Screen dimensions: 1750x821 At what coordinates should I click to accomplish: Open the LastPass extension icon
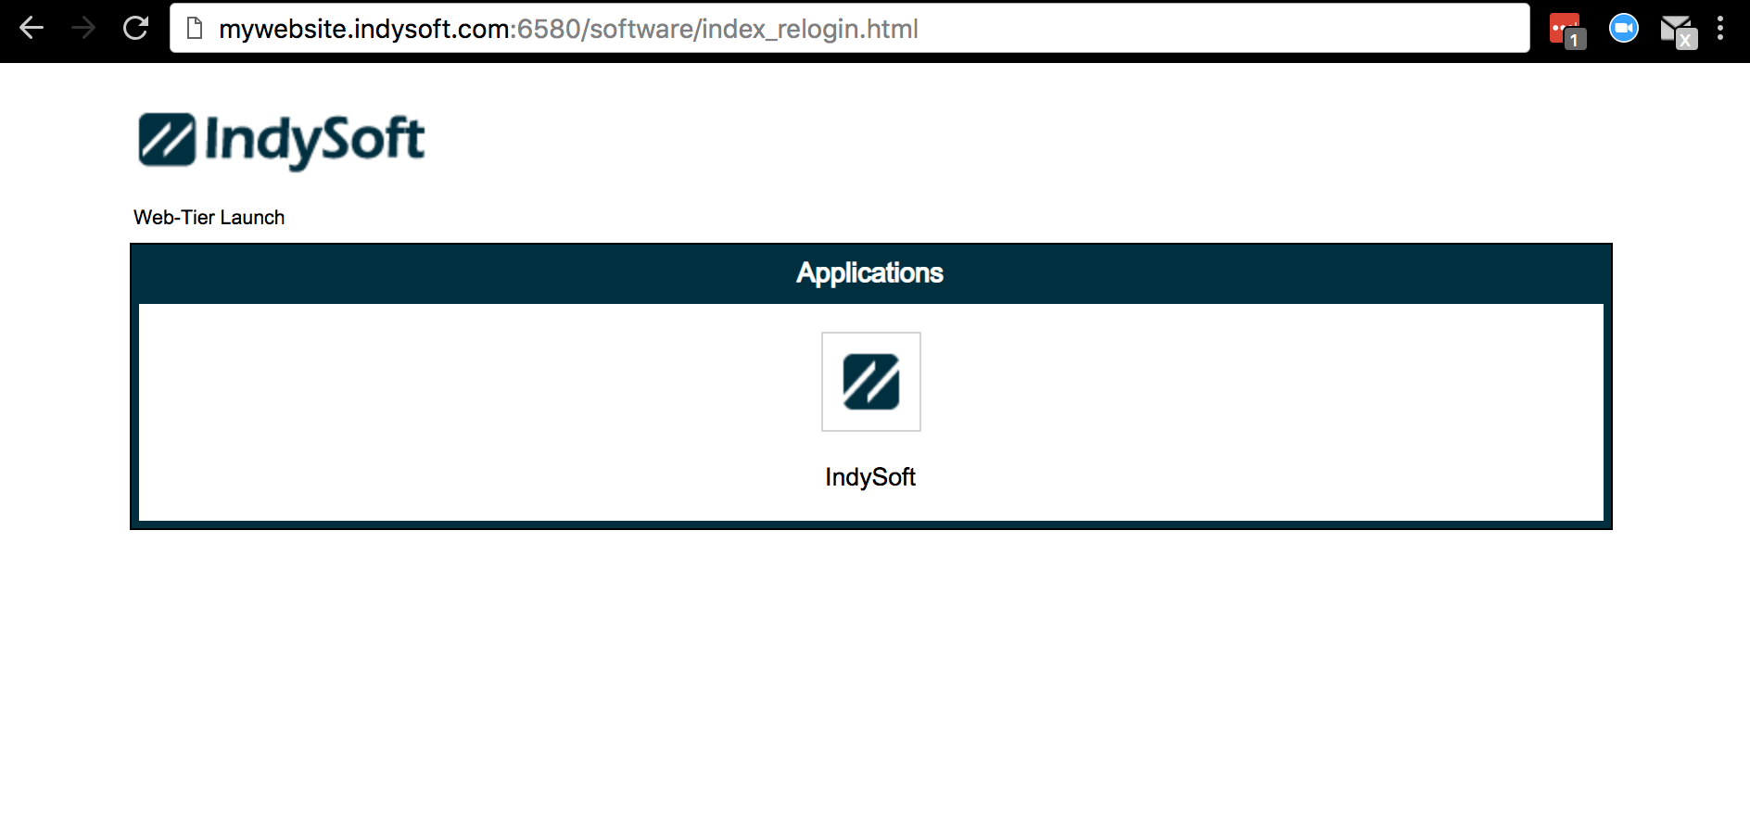pos(1566,29)
